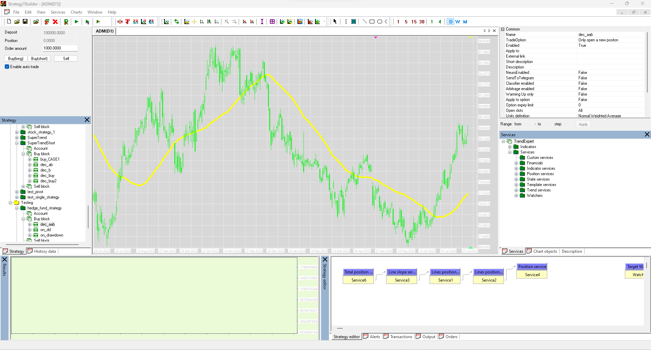Click the Strategy tree vertical scrollbar
Screen dimensions: 651x350
coord(88,217)
